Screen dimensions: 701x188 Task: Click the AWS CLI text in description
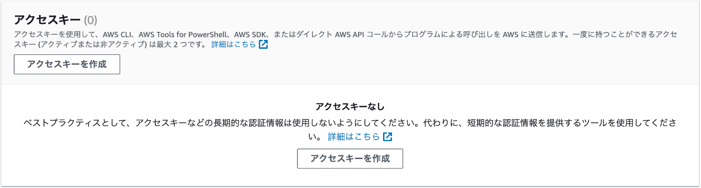click(117, 34)
